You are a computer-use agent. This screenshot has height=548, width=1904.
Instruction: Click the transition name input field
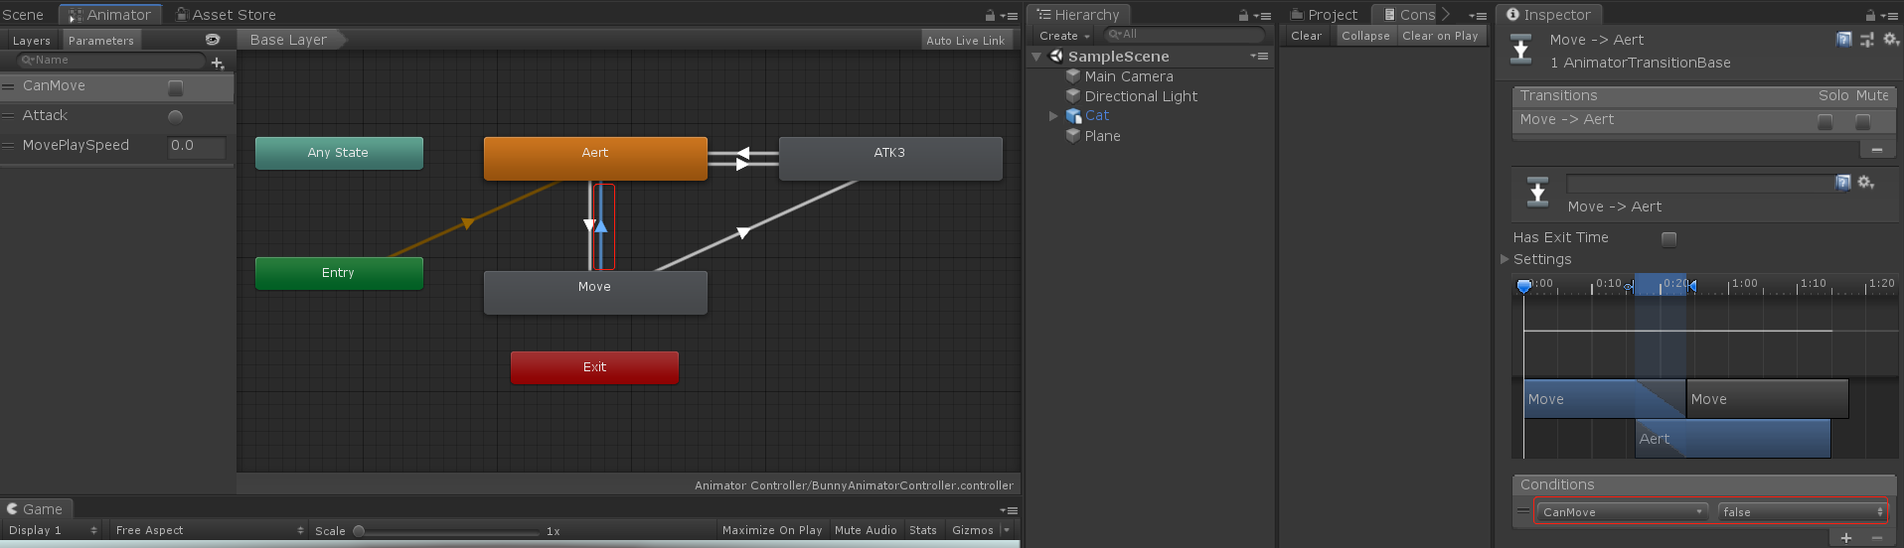coord(1700,184)
